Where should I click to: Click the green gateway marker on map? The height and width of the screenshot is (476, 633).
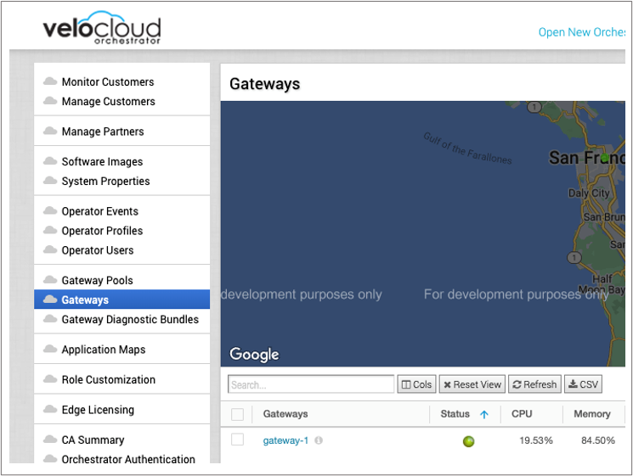coord(604,157)
